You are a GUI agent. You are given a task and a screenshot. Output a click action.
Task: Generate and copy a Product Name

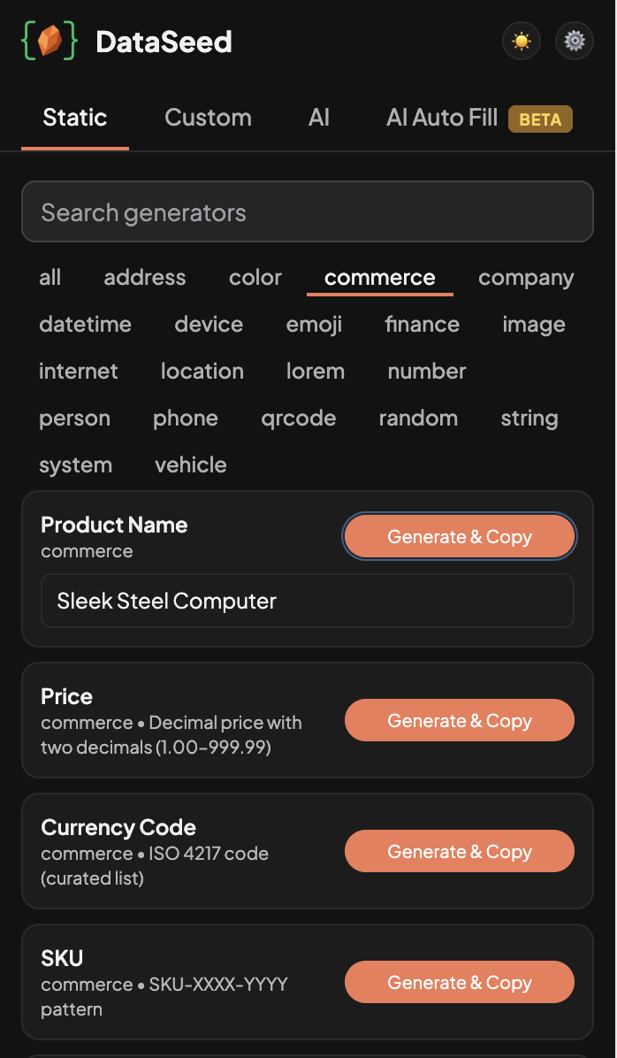click(459, 536)
